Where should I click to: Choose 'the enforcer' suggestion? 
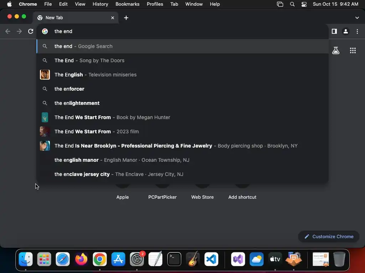click(182, 89)
